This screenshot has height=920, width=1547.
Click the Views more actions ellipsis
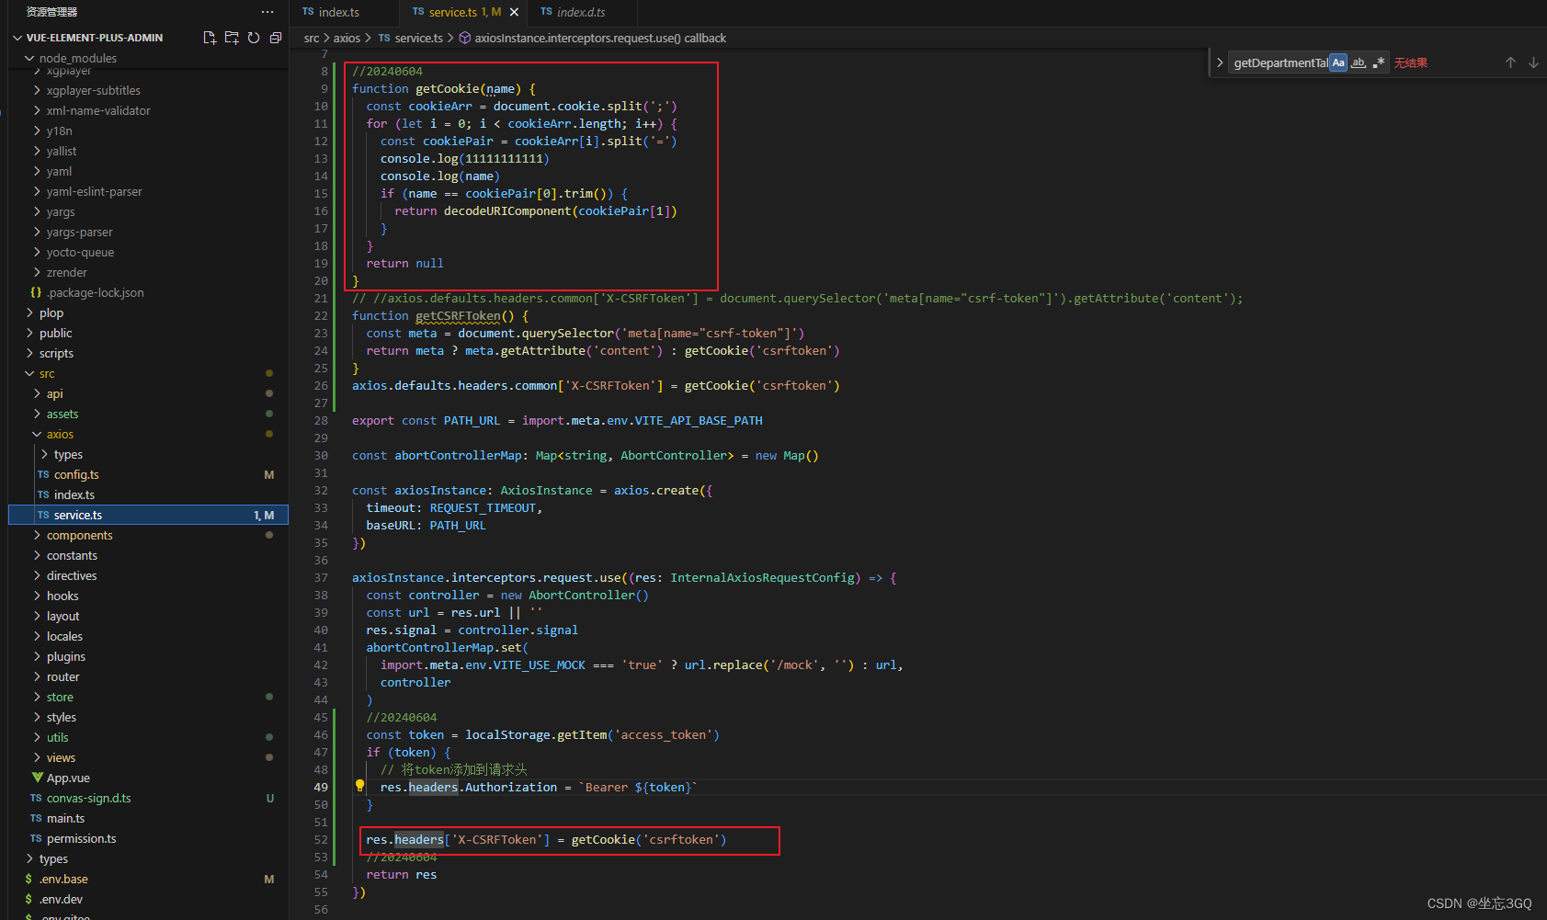coord(267,11)
